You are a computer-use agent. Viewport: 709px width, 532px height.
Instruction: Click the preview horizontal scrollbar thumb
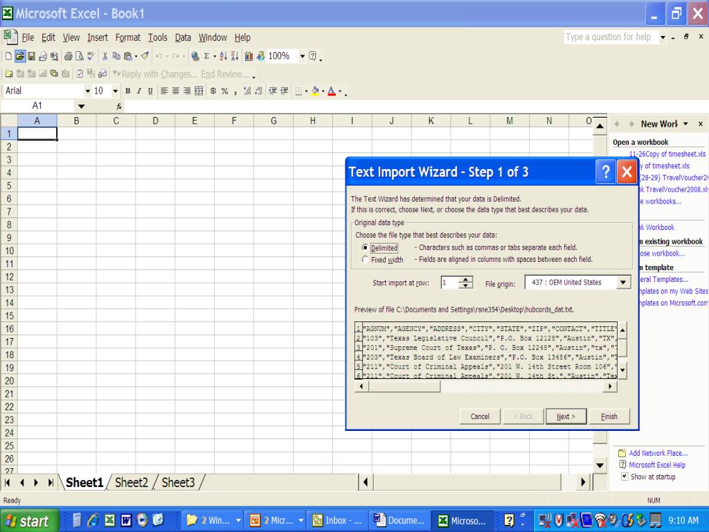(x=404, y=387)
